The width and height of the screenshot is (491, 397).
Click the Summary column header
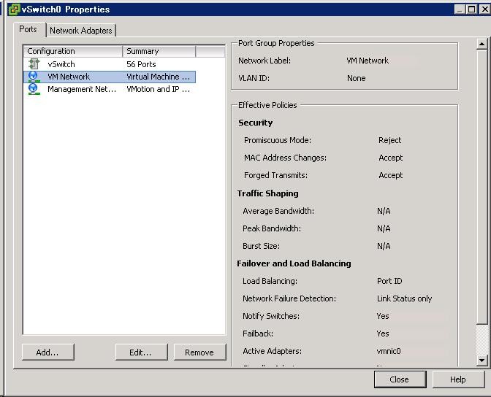pos(159,51)
